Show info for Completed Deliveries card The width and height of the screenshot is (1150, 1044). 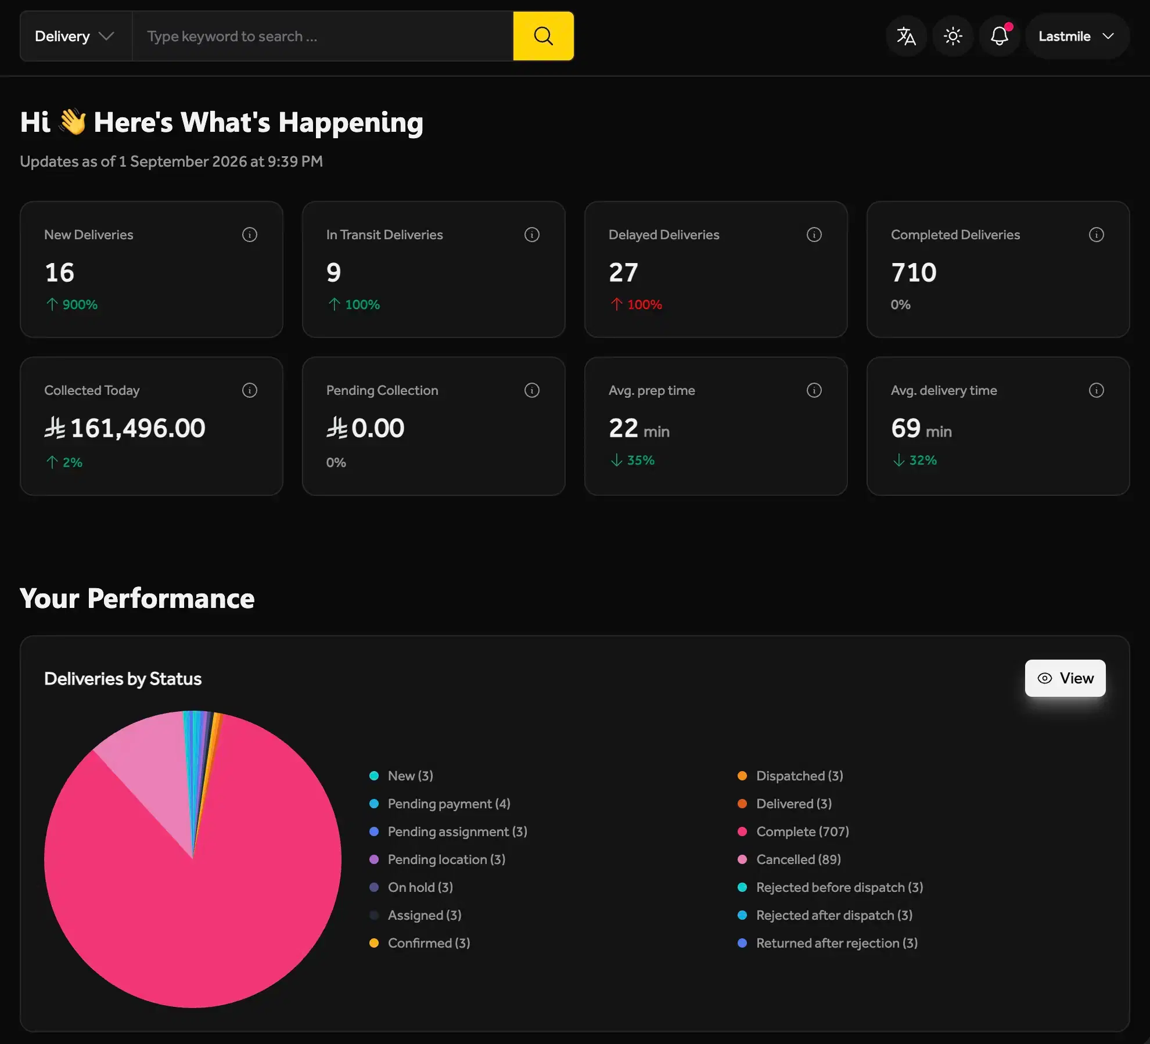[1097, 235]
